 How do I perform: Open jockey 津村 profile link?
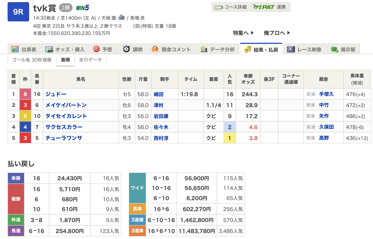[x=159, y=105]
